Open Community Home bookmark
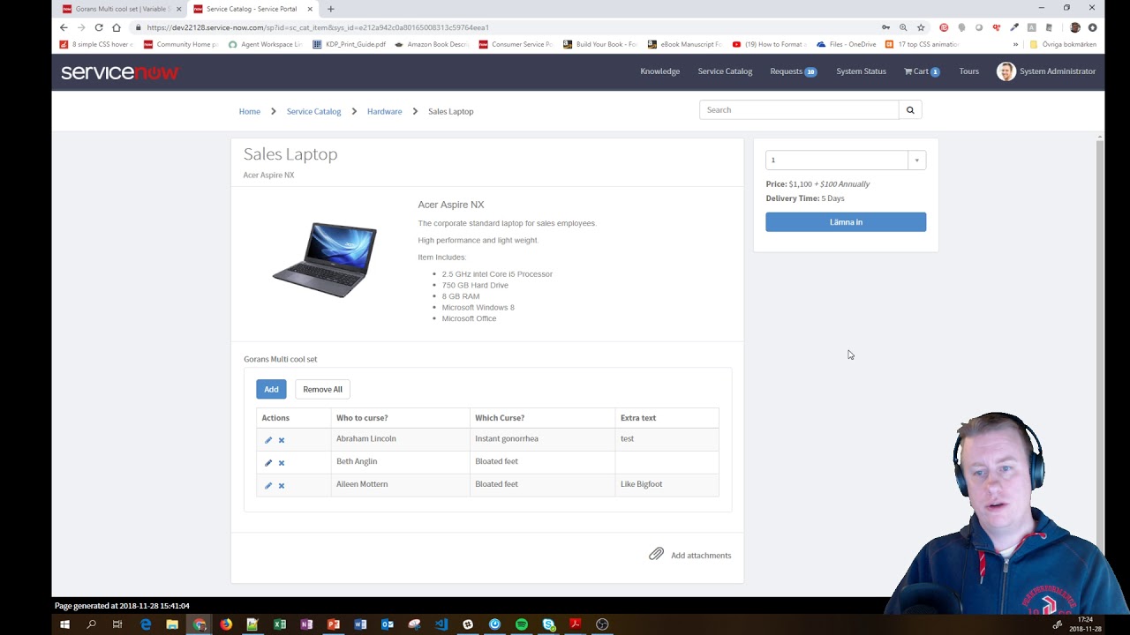 coord(180,44)
